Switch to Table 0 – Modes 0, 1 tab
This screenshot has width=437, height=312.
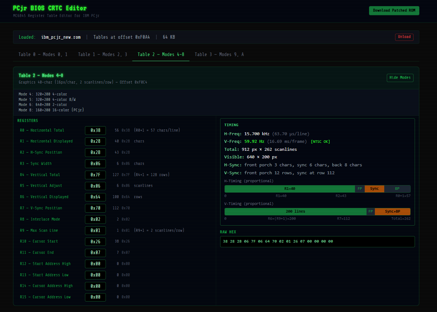tap(43, 54)
